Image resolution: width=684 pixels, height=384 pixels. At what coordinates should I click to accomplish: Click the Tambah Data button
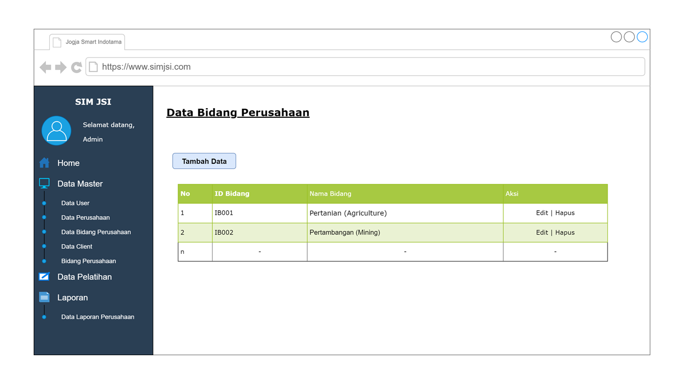204,161
